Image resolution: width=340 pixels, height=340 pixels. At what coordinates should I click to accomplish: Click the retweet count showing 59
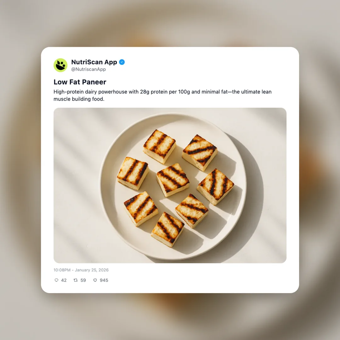click(x=83, y=280)
